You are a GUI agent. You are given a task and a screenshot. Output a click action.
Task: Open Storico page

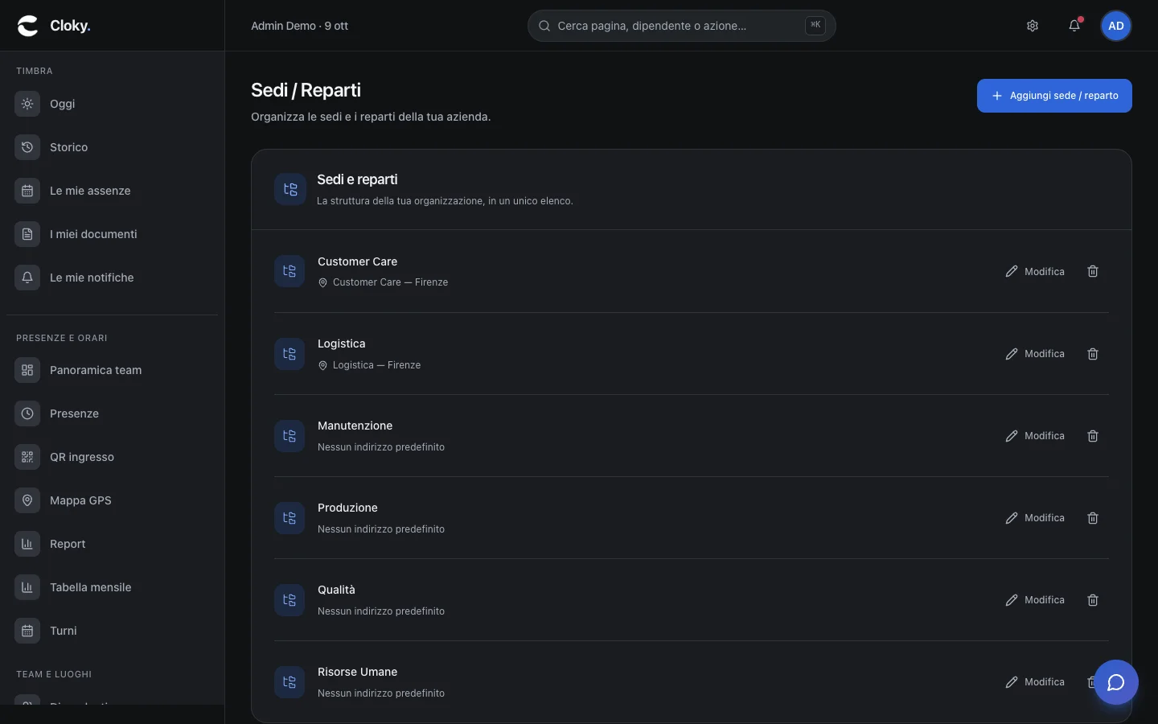coord(112,147)
